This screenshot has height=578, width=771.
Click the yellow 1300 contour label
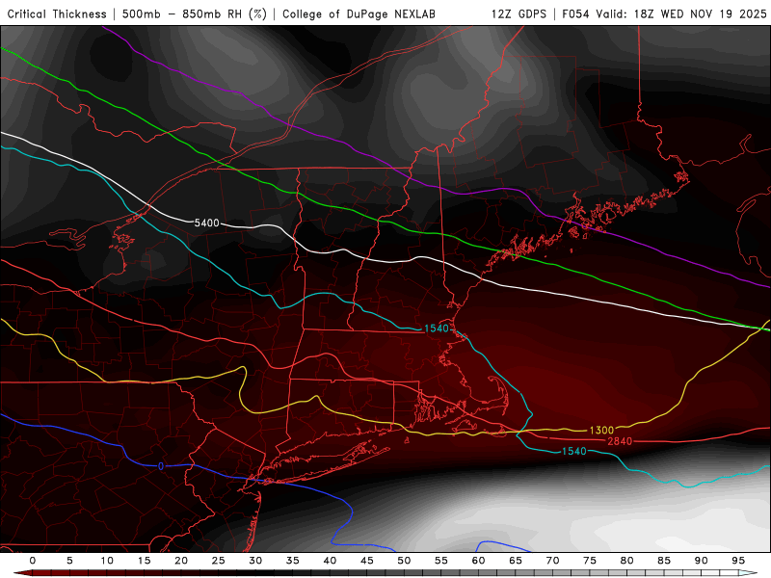coord(601,431)
